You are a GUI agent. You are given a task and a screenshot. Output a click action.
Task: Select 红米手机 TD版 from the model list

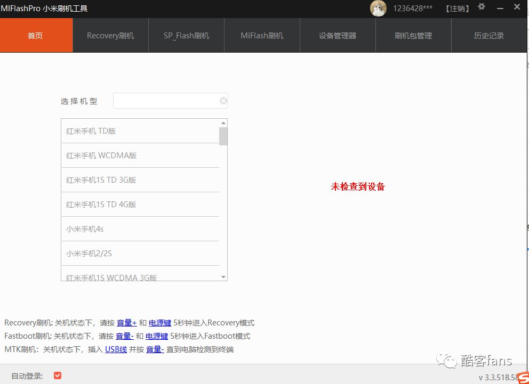[140, 131]
